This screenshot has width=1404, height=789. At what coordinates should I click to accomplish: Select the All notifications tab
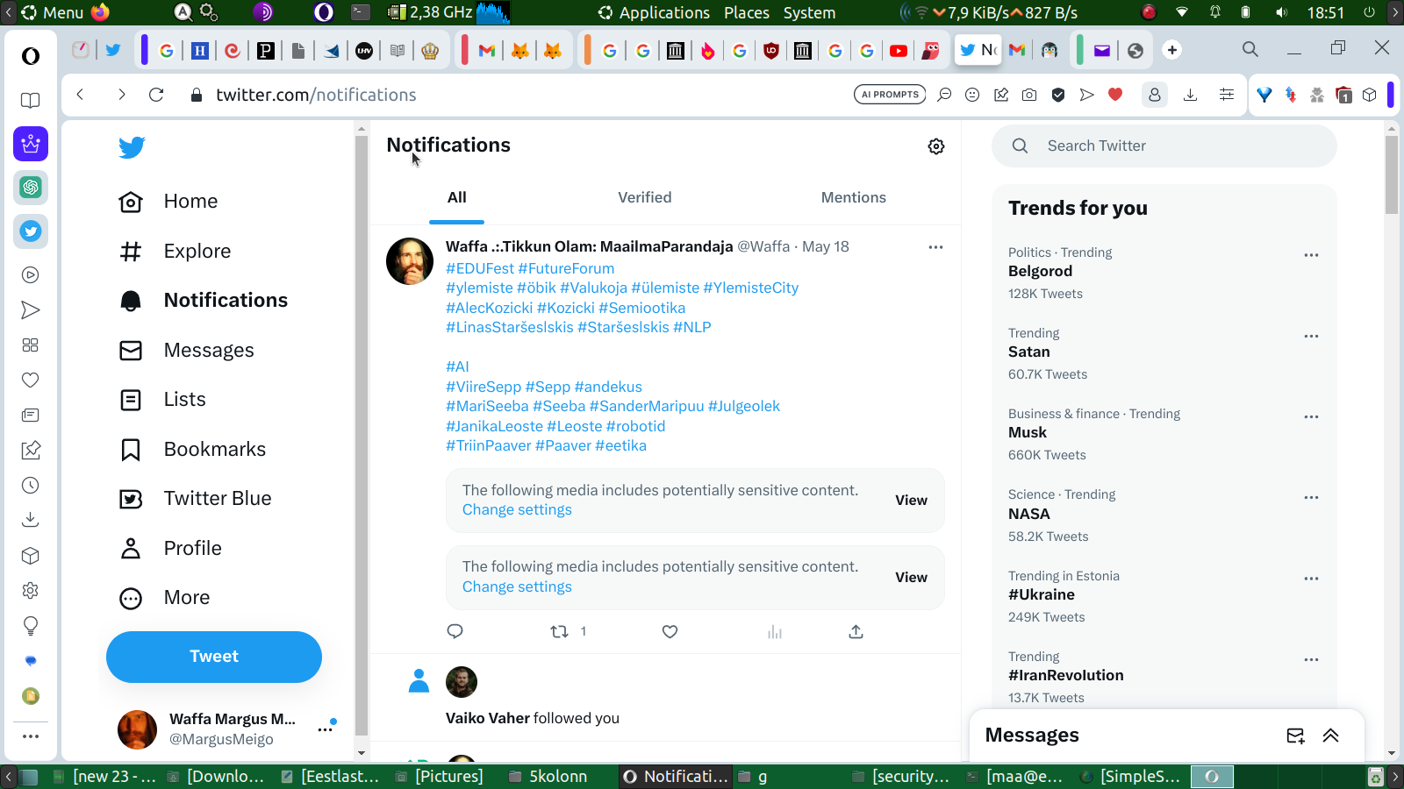tap(457, 198)
